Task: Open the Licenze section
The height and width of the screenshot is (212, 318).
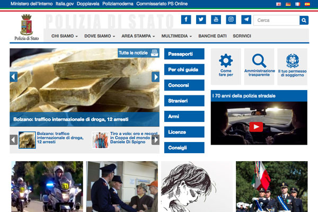Action: 184,132
